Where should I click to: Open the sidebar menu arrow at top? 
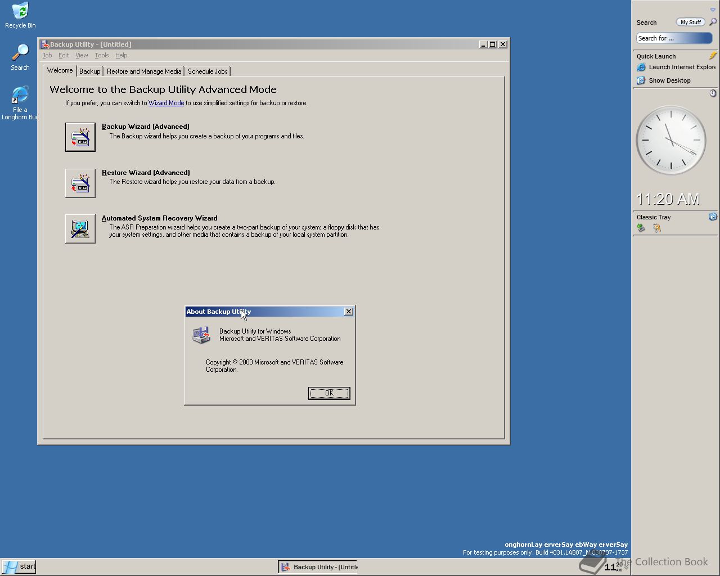713,10
